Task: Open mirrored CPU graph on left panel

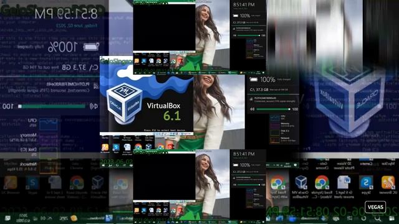Action: pos(49,124)
